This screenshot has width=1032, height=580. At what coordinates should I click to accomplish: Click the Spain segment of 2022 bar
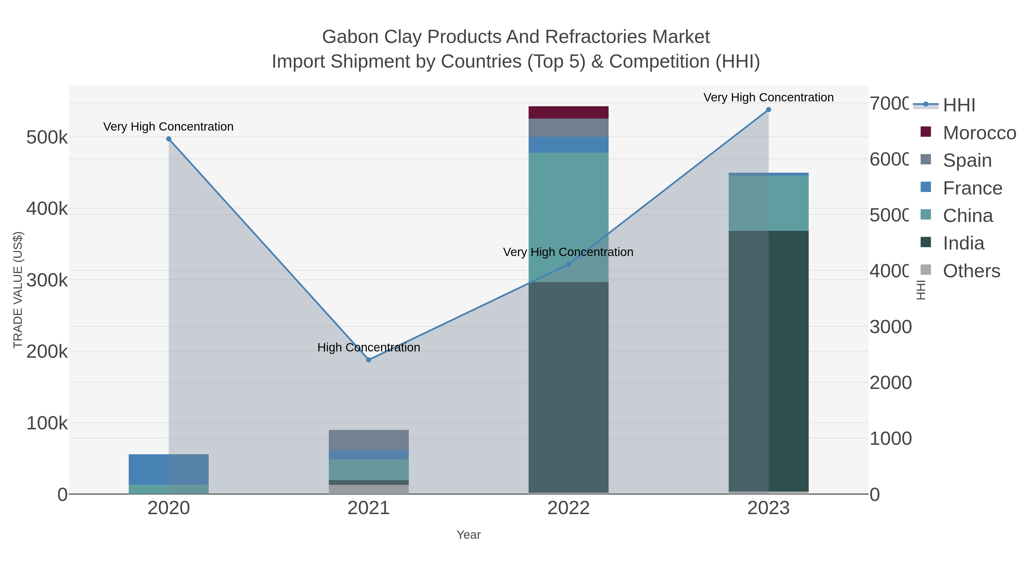[x=568, y=128]
